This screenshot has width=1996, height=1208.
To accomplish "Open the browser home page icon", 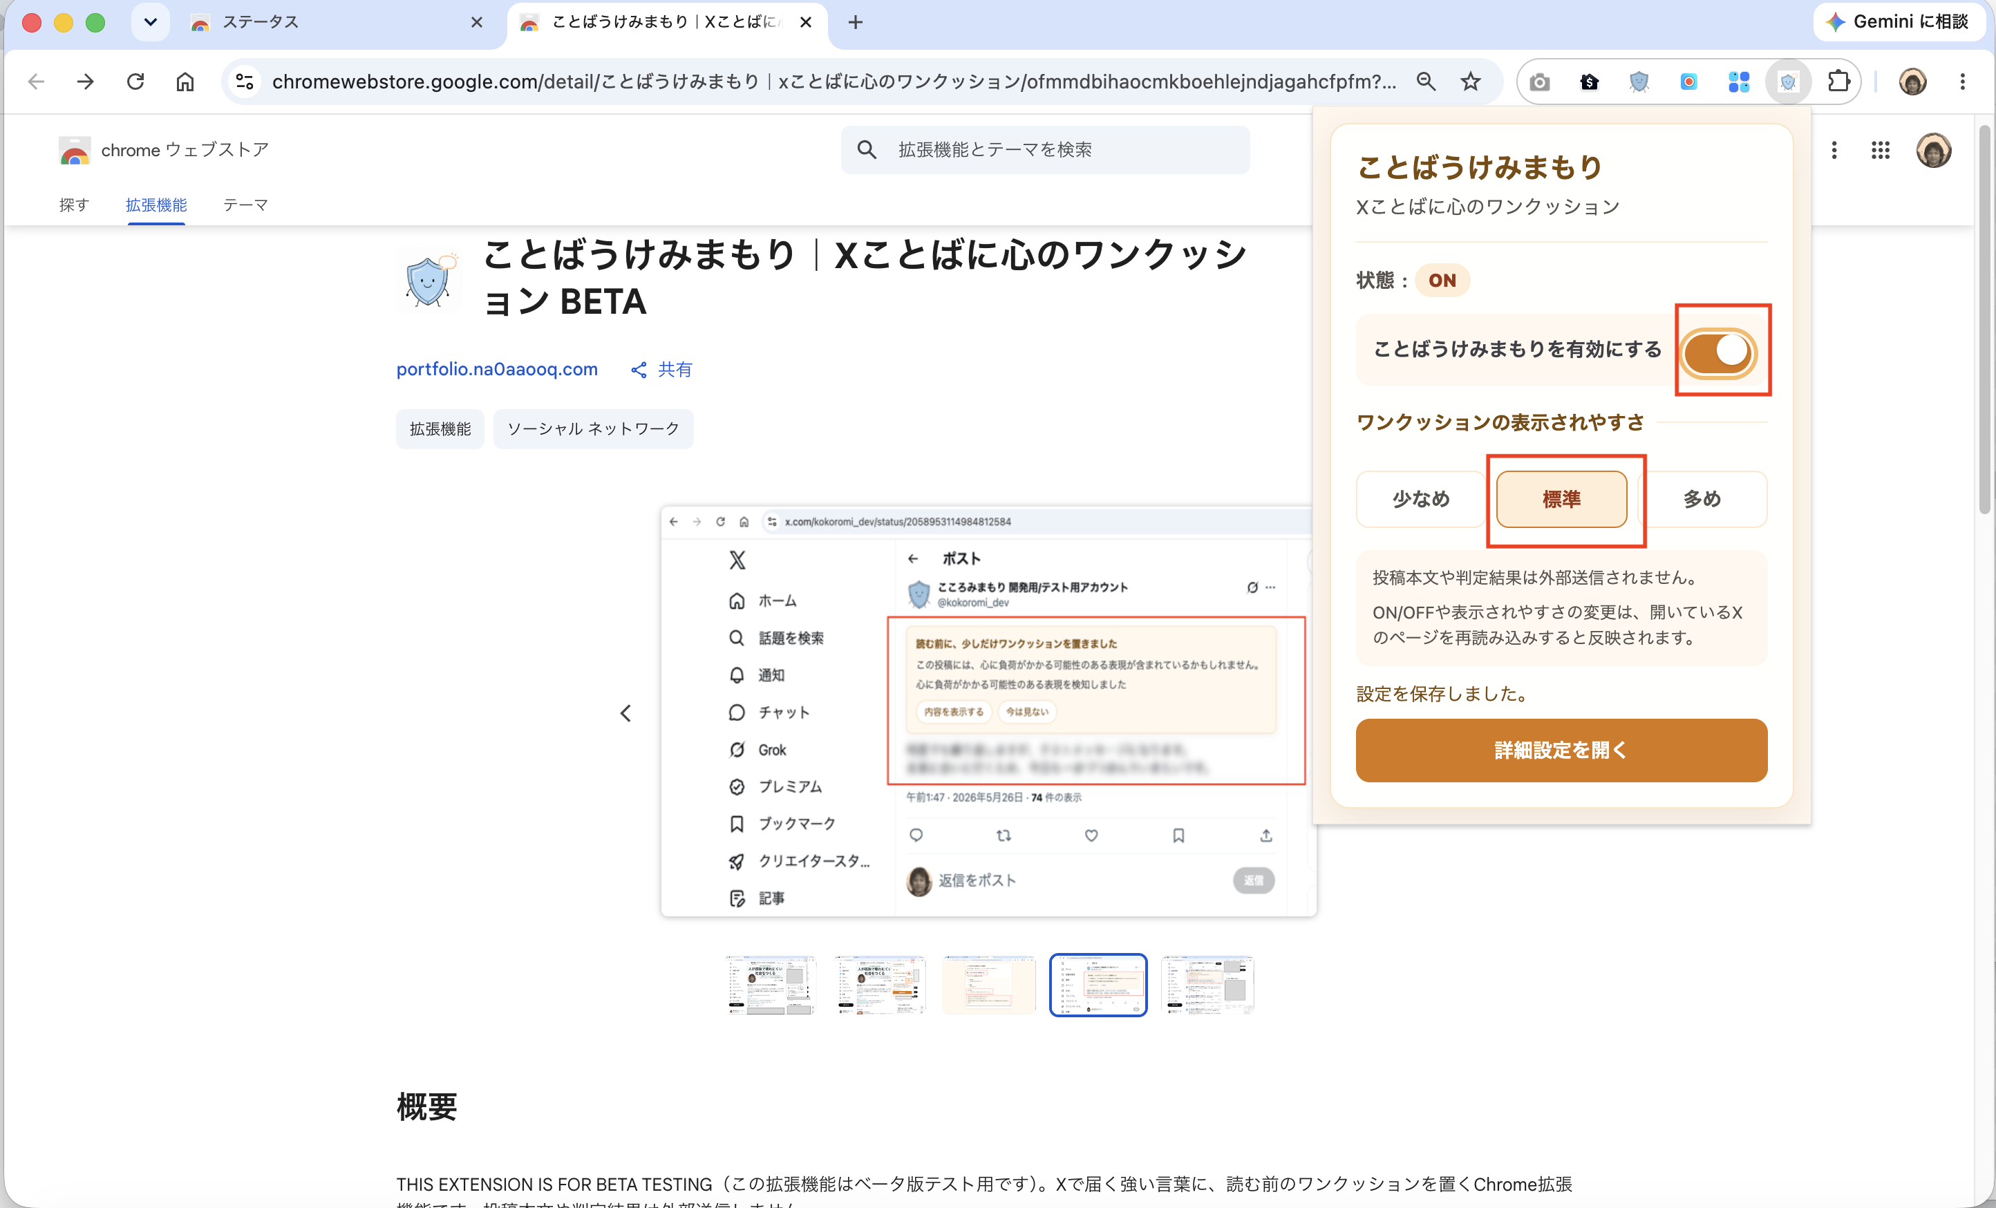I will point(185,82).
